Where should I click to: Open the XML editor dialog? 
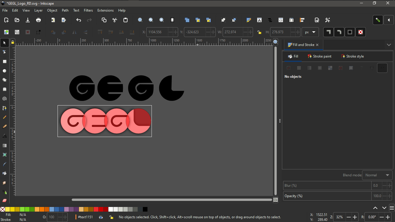click(281, 20)
